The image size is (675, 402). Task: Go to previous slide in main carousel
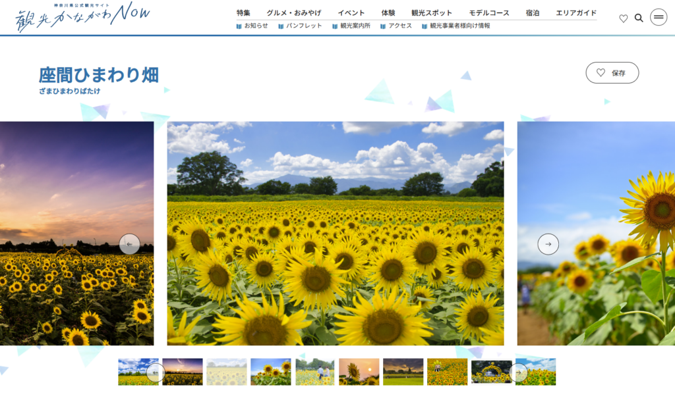pyautogui.click(x=130, y=244)
